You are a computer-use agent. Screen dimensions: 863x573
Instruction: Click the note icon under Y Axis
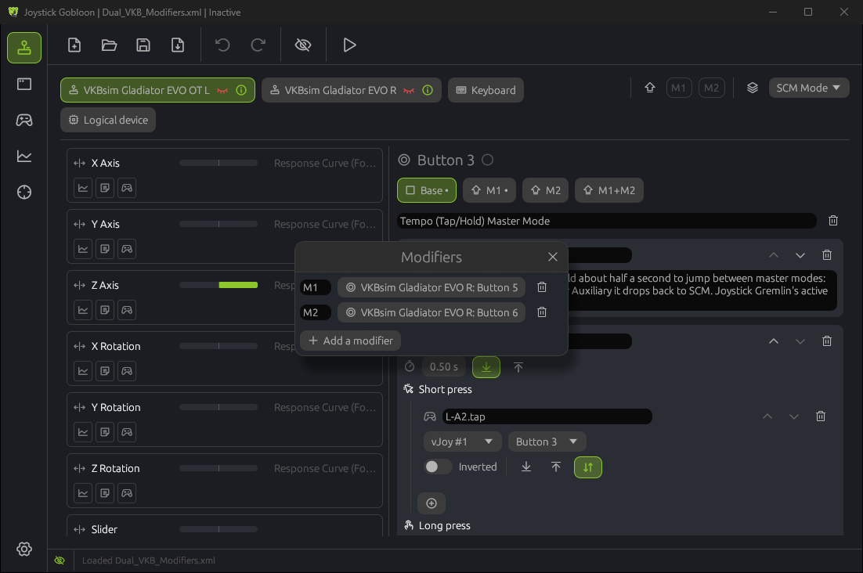point(105,249)
